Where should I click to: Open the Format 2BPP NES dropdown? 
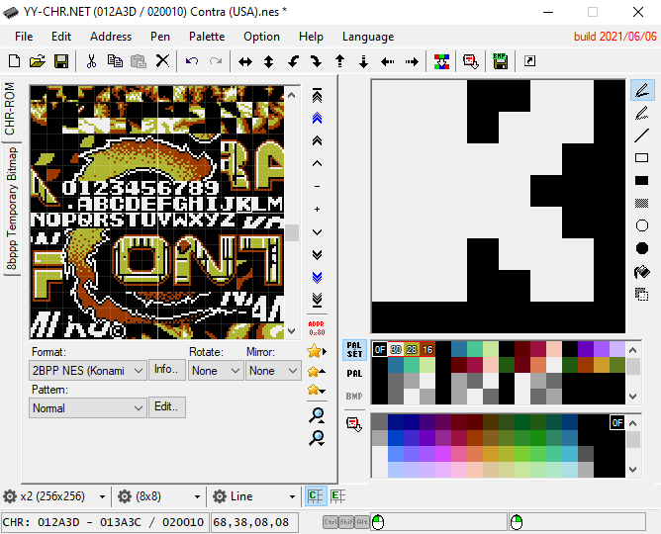[x=88, y=371]
